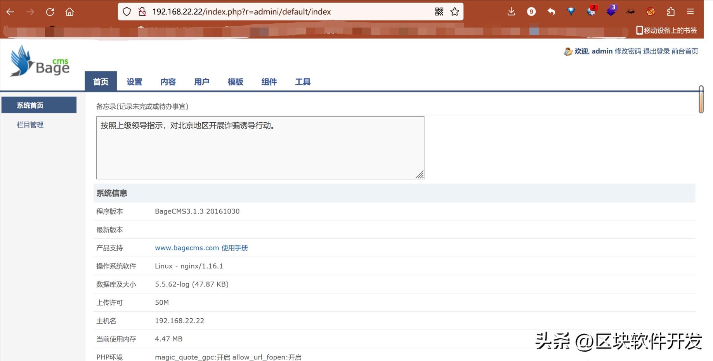Click the downloads icon in browser toolbar

click(511, 12)
